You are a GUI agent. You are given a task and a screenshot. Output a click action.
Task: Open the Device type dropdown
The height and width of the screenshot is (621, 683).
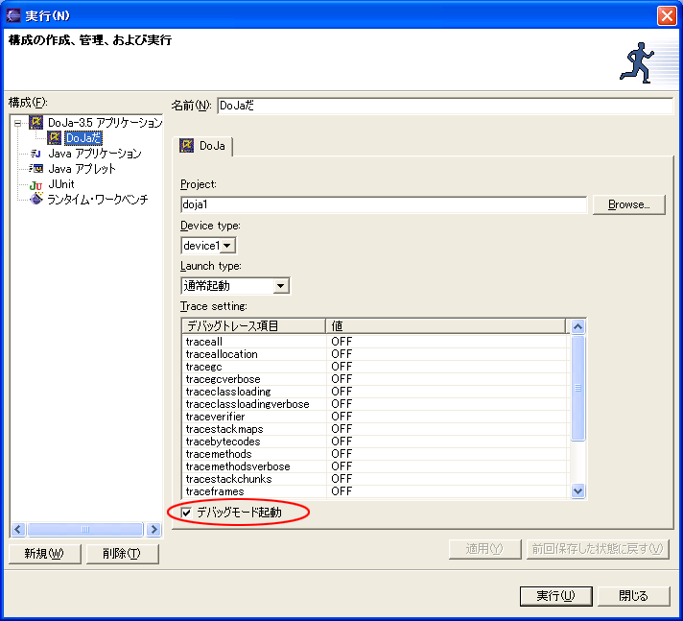(227, 246)
